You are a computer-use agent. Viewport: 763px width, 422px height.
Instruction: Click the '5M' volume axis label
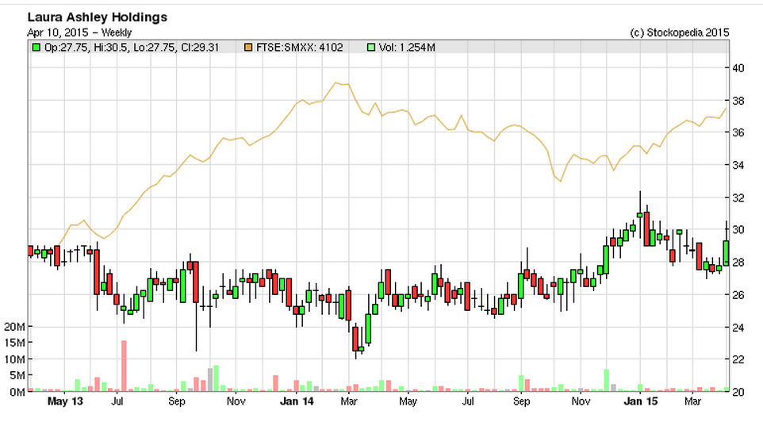(17, 375)
